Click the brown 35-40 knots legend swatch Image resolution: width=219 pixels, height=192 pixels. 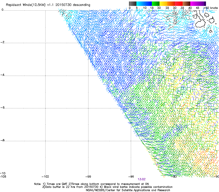(x=186, y=4)
